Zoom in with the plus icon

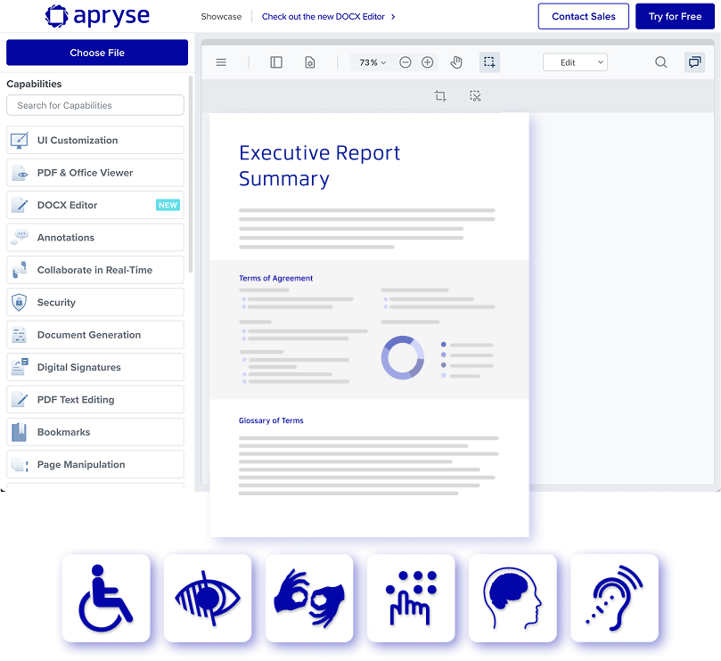pos(427,62)
